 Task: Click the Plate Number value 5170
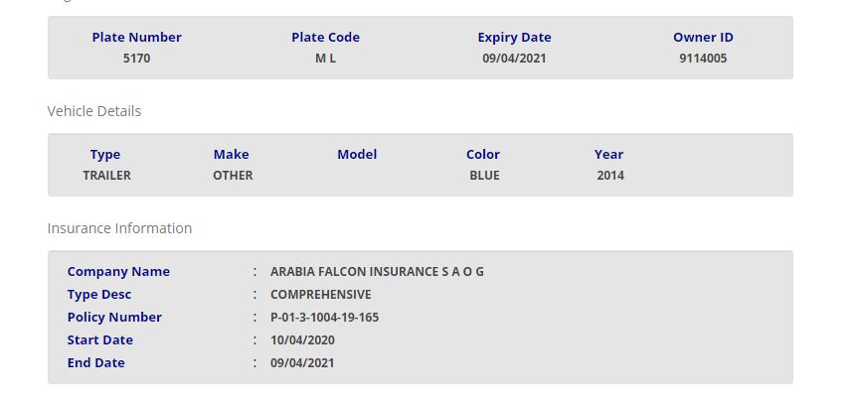(136, 59)
